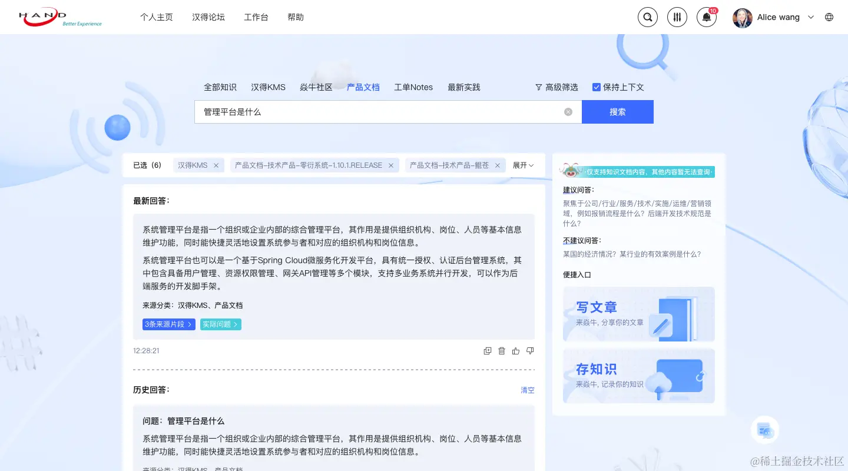Open 汉得论坛 menu
The image size is (848, 471).
pos(208,17)
